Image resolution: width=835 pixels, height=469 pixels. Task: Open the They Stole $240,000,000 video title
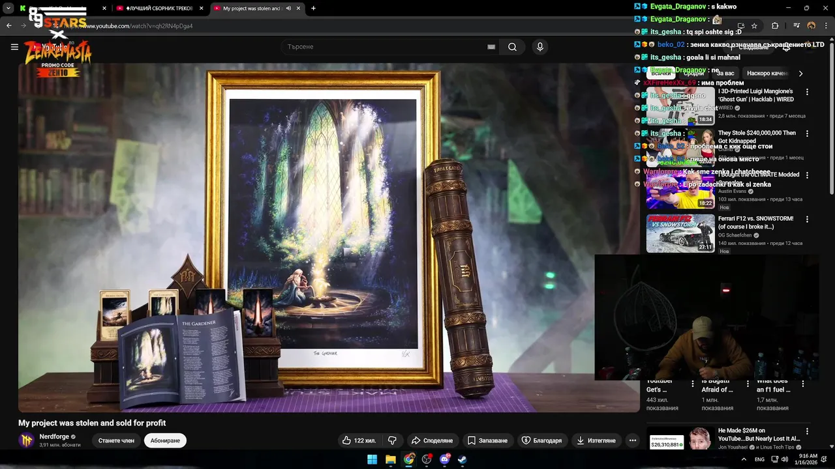[757, 137]
